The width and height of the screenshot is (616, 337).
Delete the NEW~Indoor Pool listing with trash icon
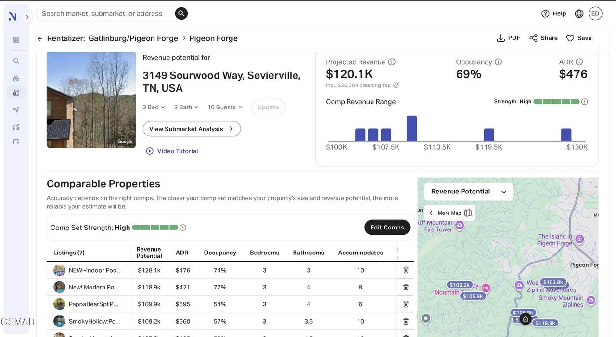[x=406, y=270]
